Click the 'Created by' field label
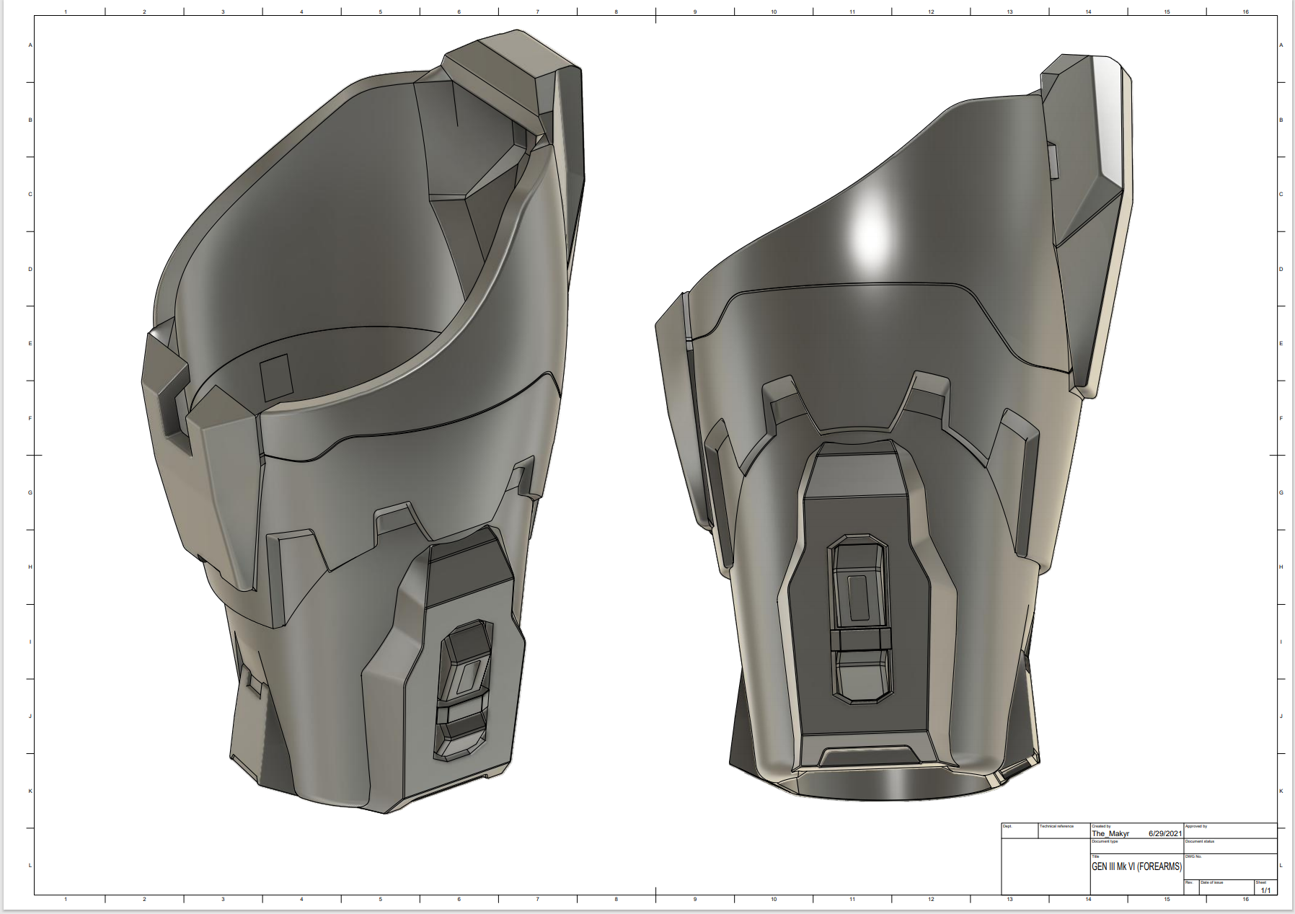 [x=1101, y=826]
